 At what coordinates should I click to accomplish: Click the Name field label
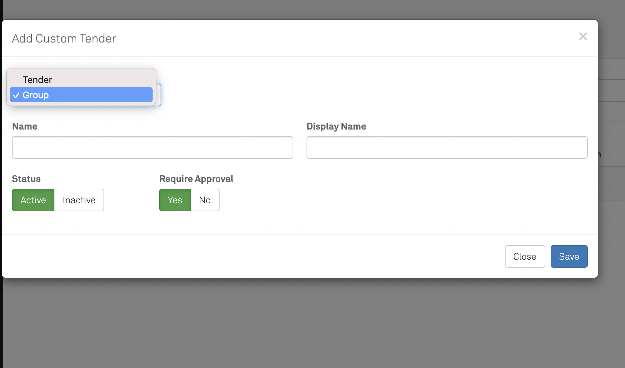(25, 127)
